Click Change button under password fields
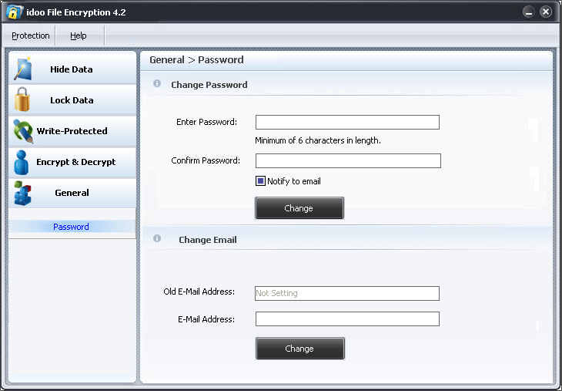Image resolution: width=562 pixels, height=391 pixels. click(x=299, y=208)
